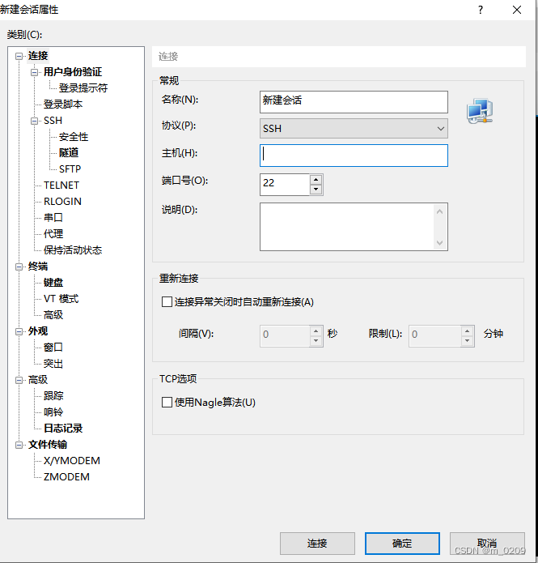Collapse the 连接 tree node
538x563 pixels.
(x=19, y=56)
